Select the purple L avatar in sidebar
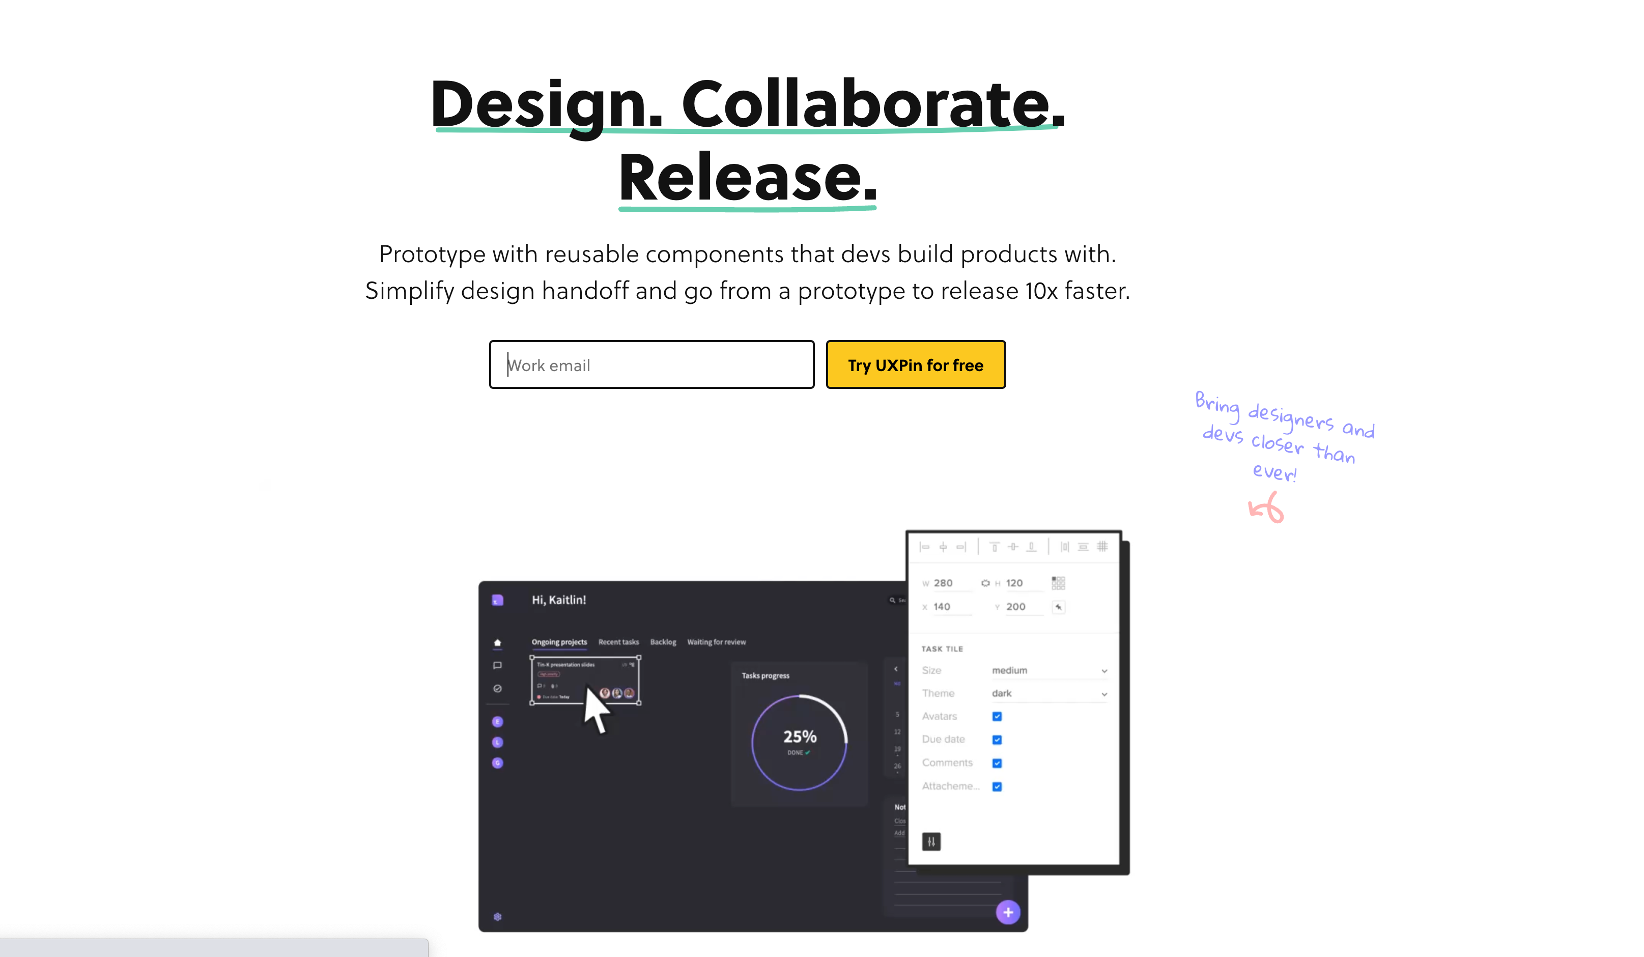This screenshot has width=1644, height=957. pos(497,742)
